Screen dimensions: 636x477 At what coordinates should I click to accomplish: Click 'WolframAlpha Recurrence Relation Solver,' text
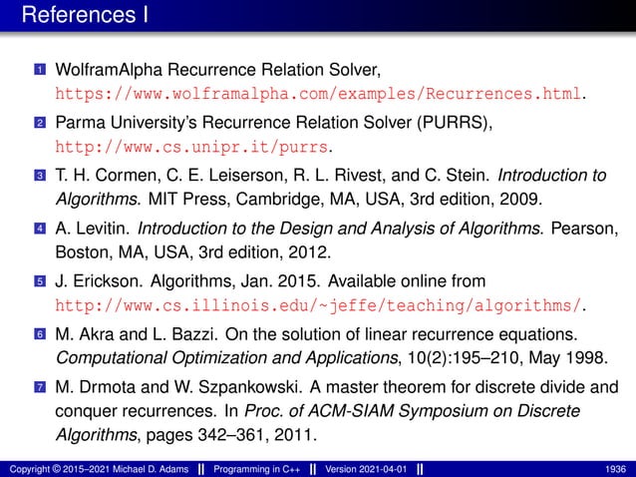click(218, 70)
